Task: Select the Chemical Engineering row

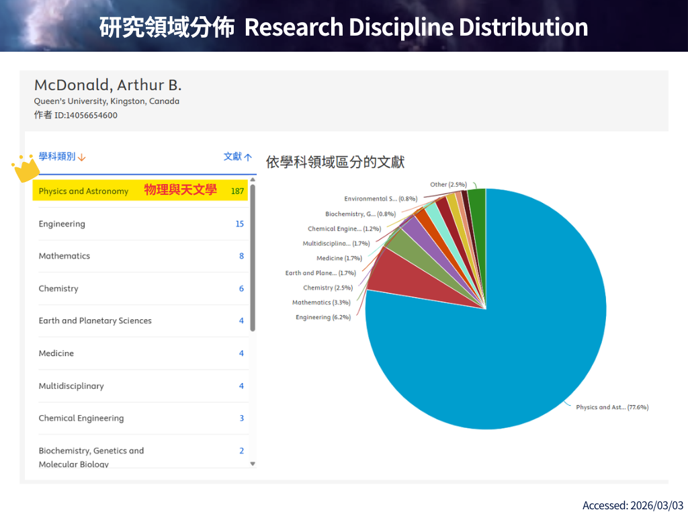Action: point(81,418)
